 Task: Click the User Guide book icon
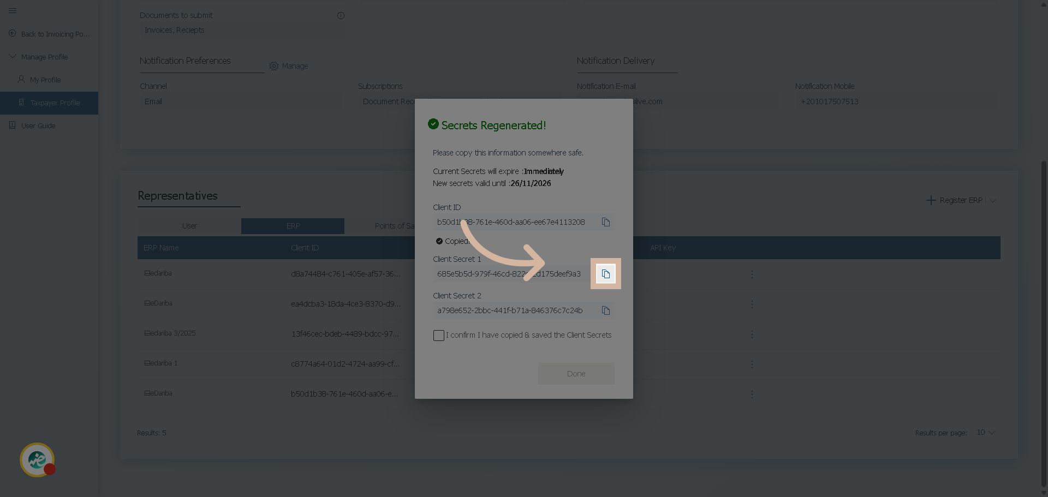[13, 125]
